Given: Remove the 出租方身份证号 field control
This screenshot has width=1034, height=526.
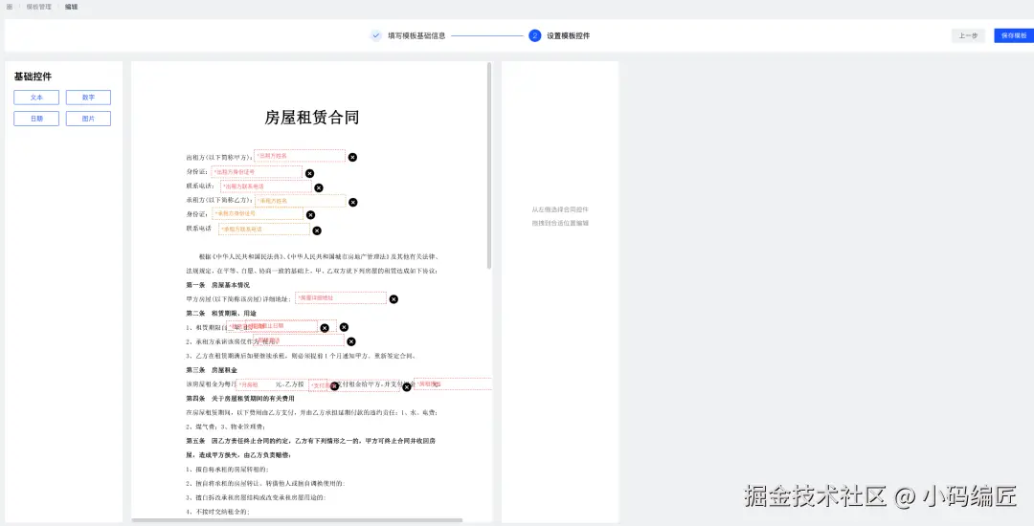Looking at the screenshot, I should (x=310, y=173).
